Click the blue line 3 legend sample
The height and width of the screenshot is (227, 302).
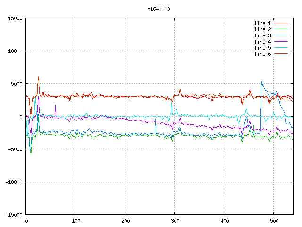[x=281, y=35]
